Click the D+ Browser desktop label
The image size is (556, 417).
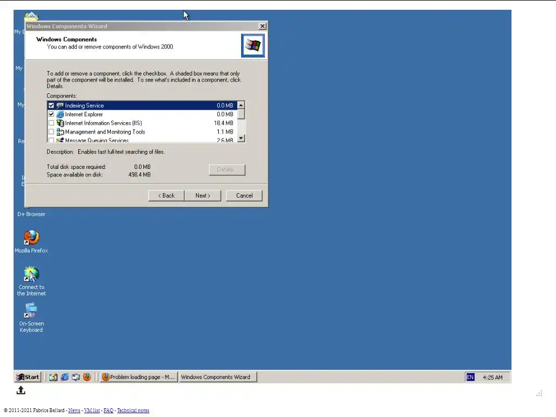pos(31,214)
